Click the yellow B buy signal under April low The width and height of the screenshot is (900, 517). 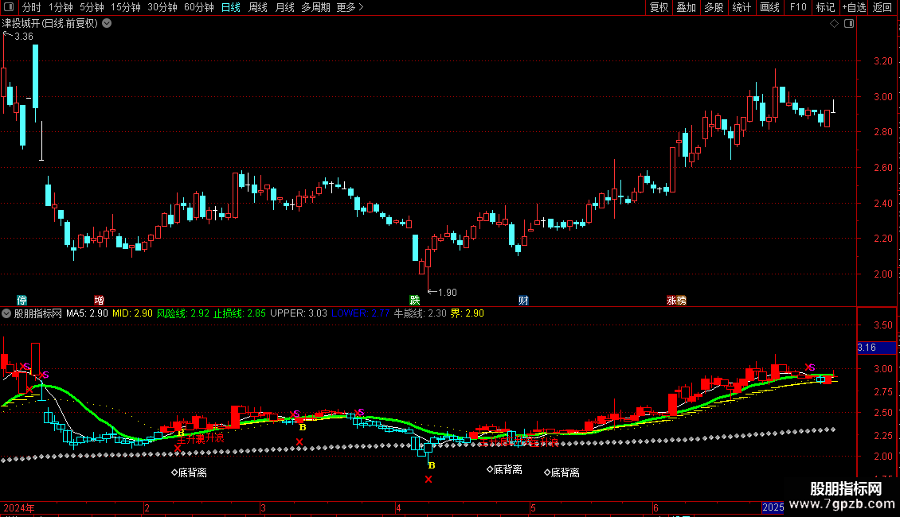tap(432, 465)
